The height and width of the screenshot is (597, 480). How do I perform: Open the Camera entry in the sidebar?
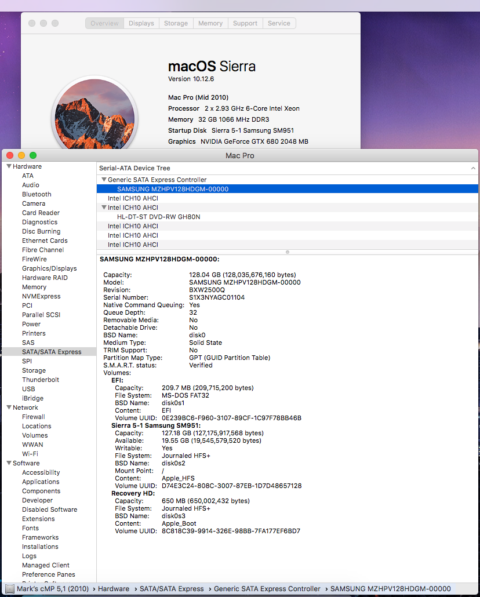[34, 203]
